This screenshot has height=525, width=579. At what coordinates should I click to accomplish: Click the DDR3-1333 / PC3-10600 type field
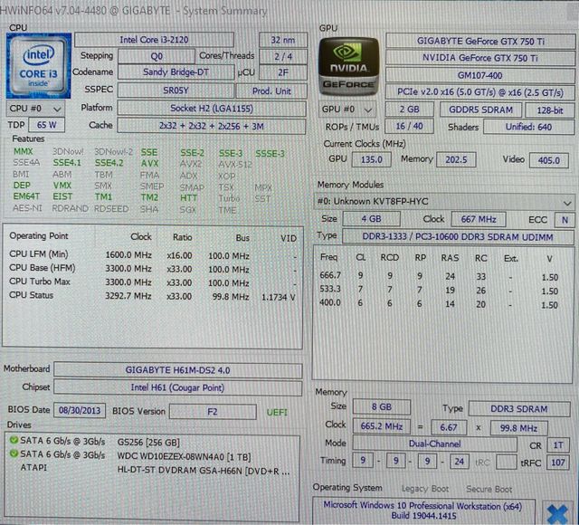[458, 236]
